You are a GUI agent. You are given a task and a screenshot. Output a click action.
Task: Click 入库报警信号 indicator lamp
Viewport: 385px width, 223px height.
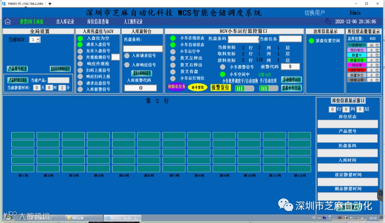click(x=80, y=89)
